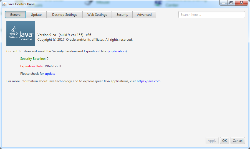Click the red Expiration Date label

(32, 66)
